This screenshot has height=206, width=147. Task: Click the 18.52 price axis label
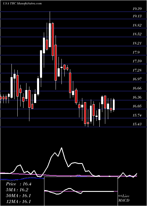pos(137,34)
